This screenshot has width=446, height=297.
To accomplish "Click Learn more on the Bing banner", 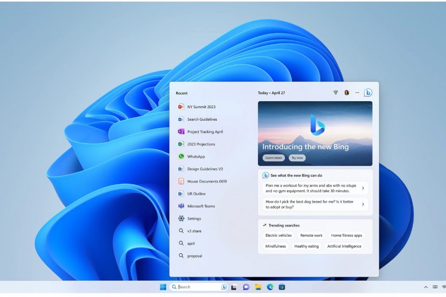I will coord(274,158).
